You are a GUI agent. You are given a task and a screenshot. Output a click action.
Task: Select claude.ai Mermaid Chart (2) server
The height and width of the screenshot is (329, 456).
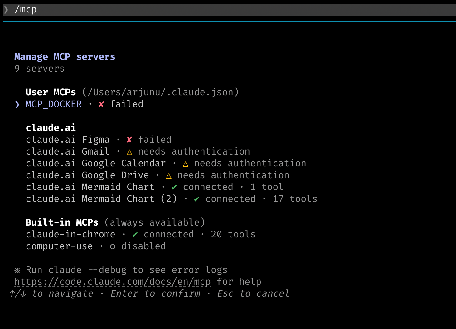click(x=101, y=199)
